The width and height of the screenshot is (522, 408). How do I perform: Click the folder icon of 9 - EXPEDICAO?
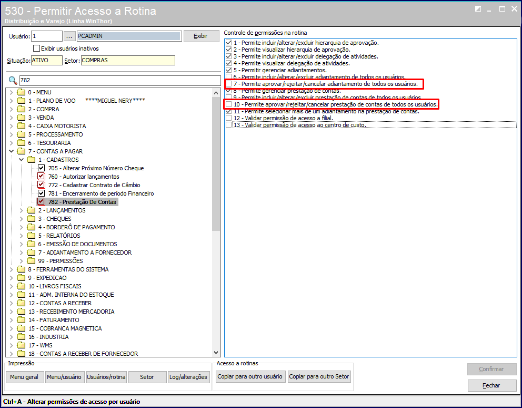[x=21, y=278]
